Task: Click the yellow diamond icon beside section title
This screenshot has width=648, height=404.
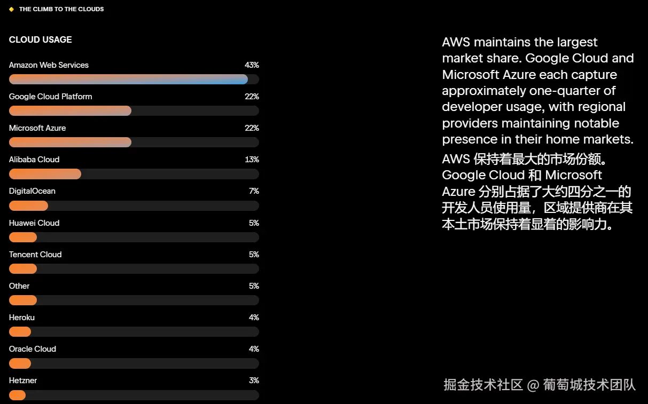Action: [11, 9]
